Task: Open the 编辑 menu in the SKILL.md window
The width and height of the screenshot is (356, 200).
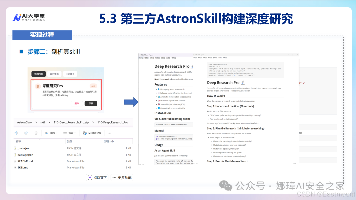Action: tap(200, 58)
